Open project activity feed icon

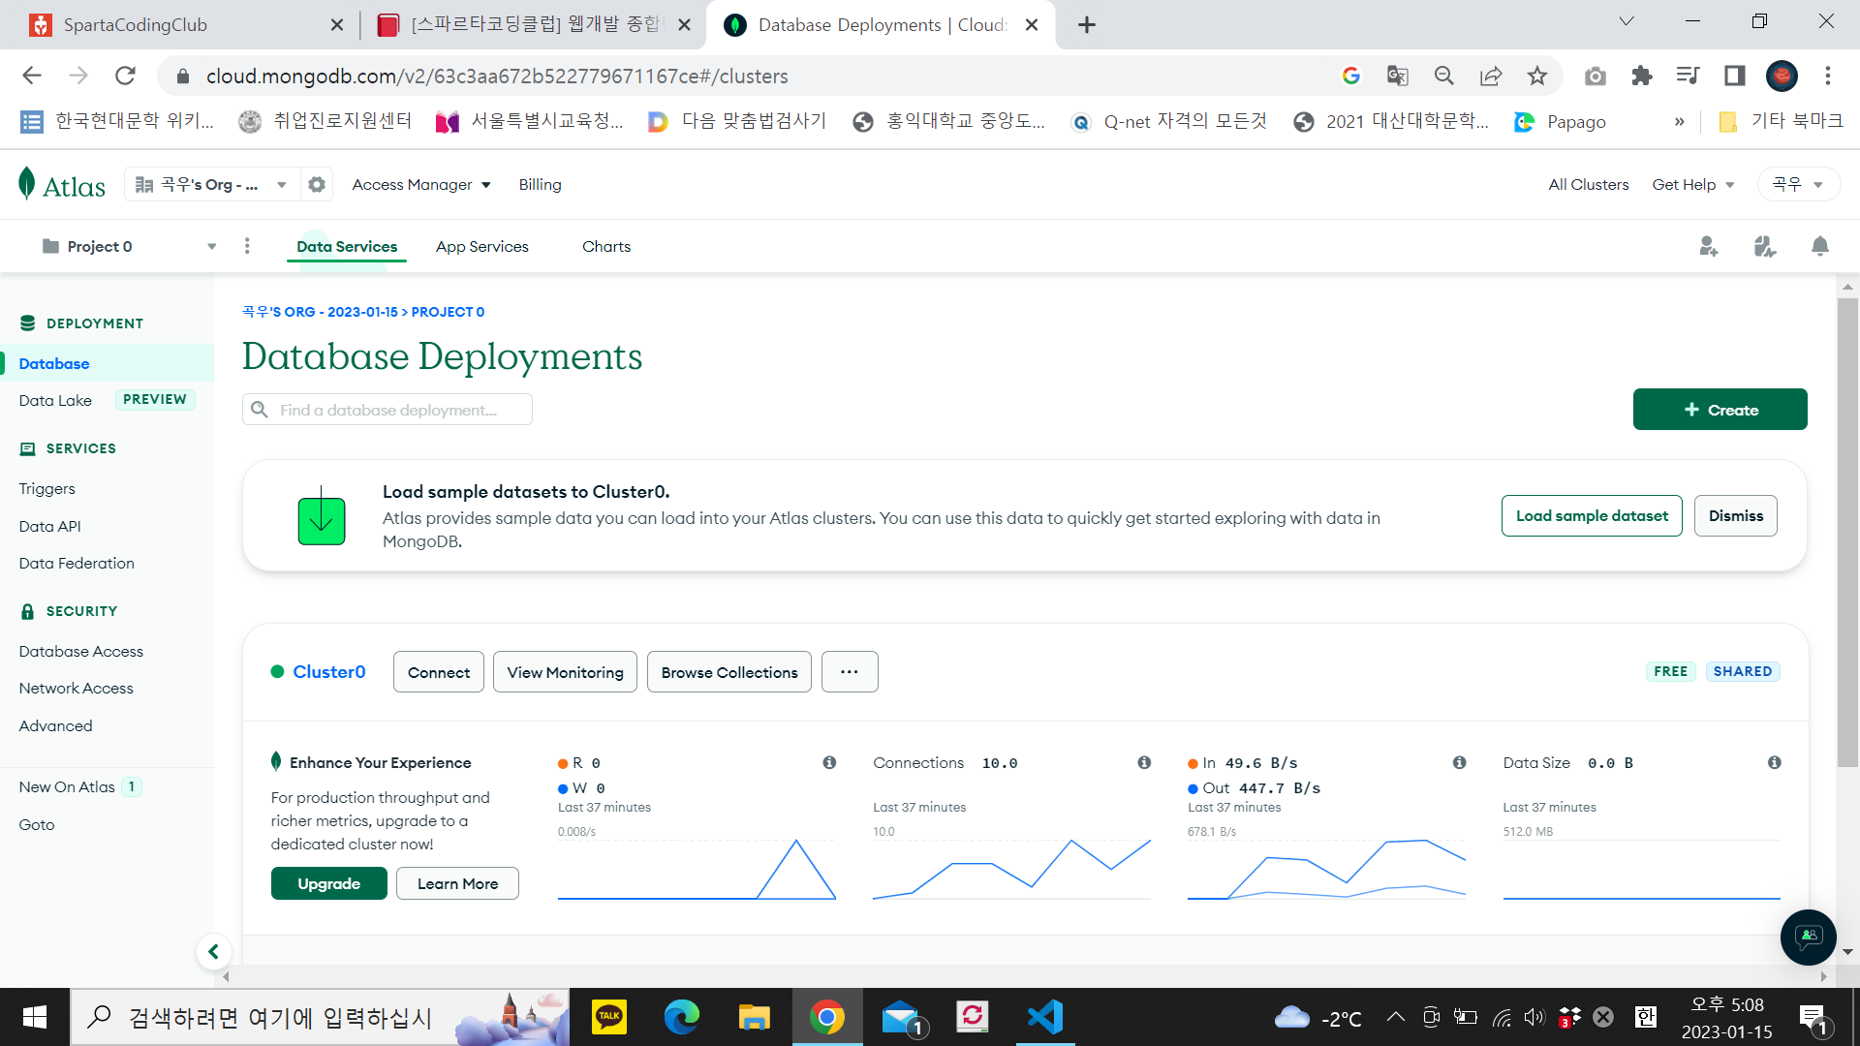[1765, 246]
